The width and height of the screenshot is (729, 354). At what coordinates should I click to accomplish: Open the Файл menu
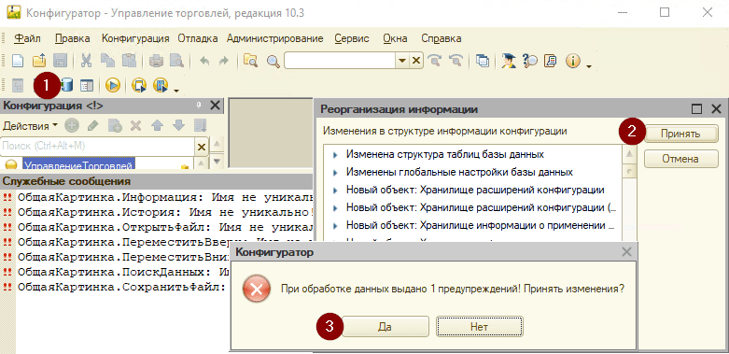pos(27,38)
